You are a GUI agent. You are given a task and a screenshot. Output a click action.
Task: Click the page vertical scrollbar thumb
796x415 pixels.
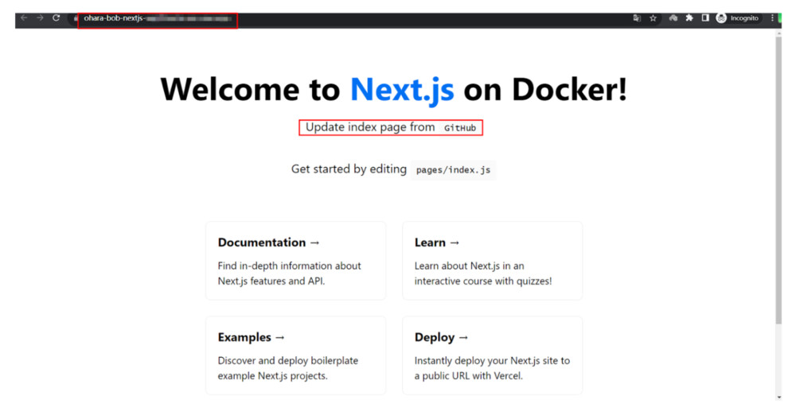coord(778,179)
